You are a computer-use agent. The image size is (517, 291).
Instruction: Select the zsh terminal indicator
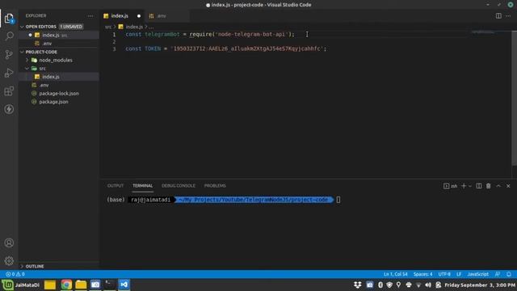tap(451, 186)
